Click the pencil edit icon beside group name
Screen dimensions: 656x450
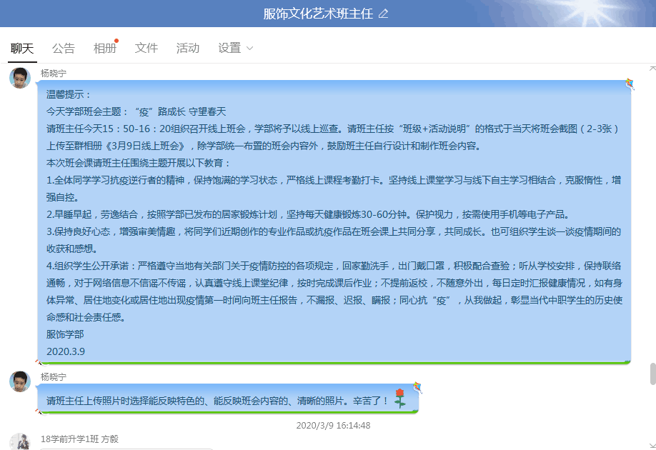click(383, 14)
